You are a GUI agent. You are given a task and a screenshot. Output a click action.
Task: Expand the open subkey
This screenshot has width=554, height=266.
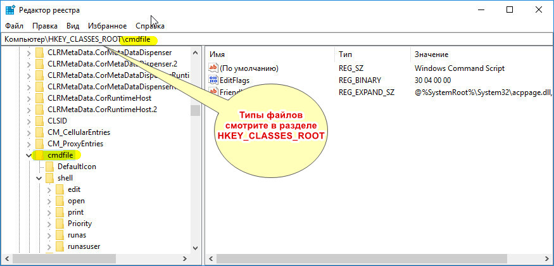click(x=49, y=201)
